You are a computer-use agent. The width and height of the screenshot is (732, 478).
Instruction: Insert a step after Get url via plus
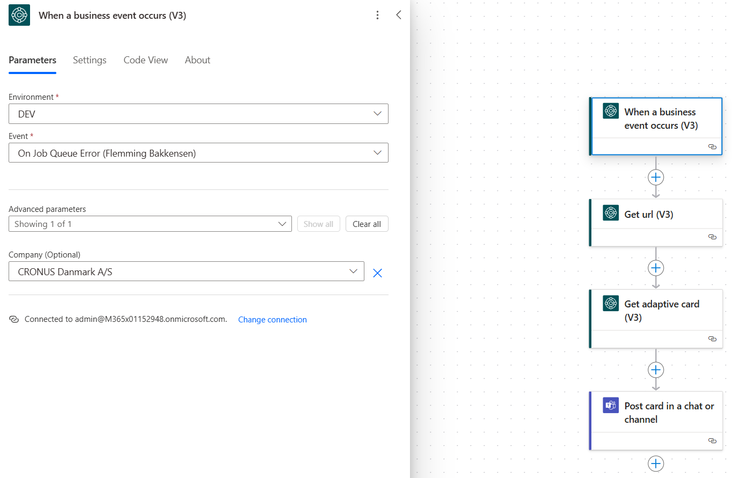click(656, 268)
